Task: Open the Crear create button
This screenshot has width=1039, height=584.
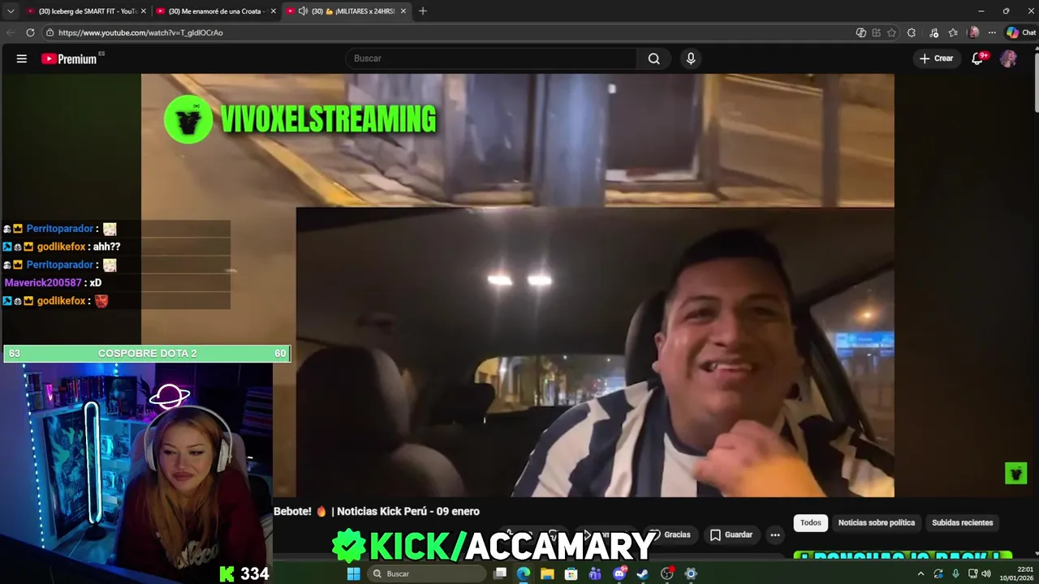Action: tap(936, 58)
